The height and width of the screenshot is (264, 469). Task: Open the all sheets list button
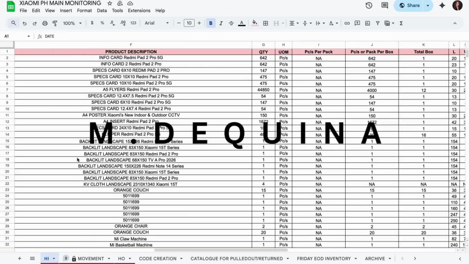click(32, 259)
